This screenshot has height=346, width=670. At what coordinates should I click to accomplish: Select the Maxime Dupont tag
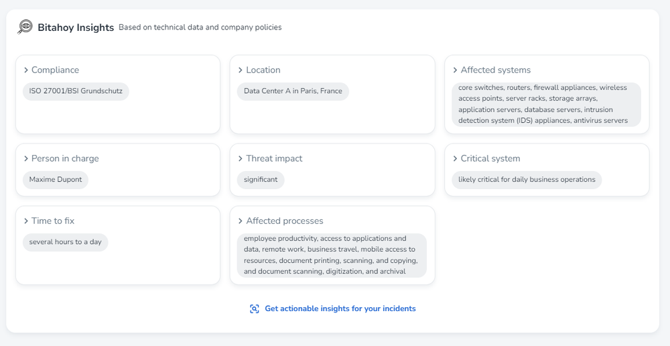point(56,180)
